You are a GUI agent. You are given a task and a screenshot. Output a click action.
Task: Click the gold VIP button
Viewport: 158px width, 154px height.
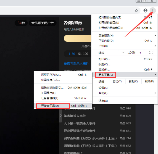(77, 38)
